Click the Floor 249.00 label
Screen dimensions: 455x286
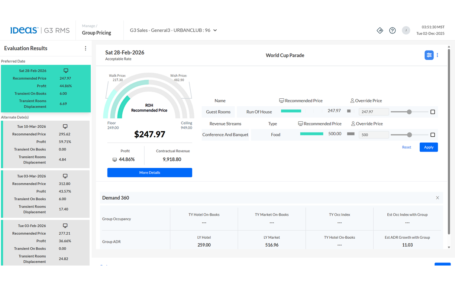[113, 125]
